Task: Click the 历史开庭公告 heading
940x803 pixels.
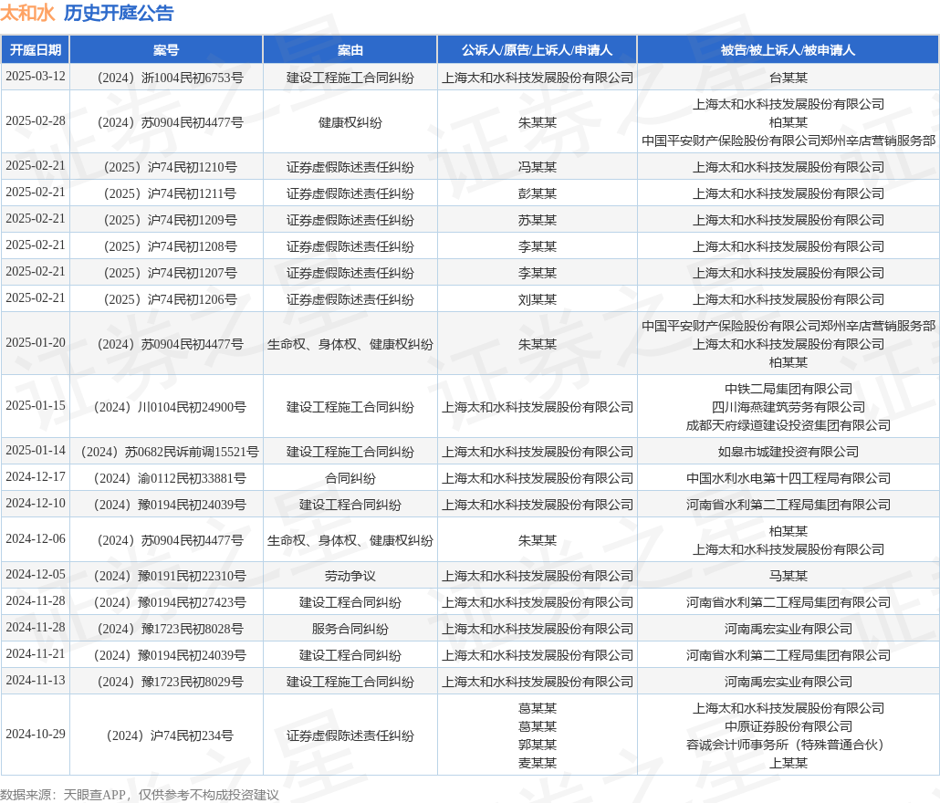Action: [x=119, y=13]
